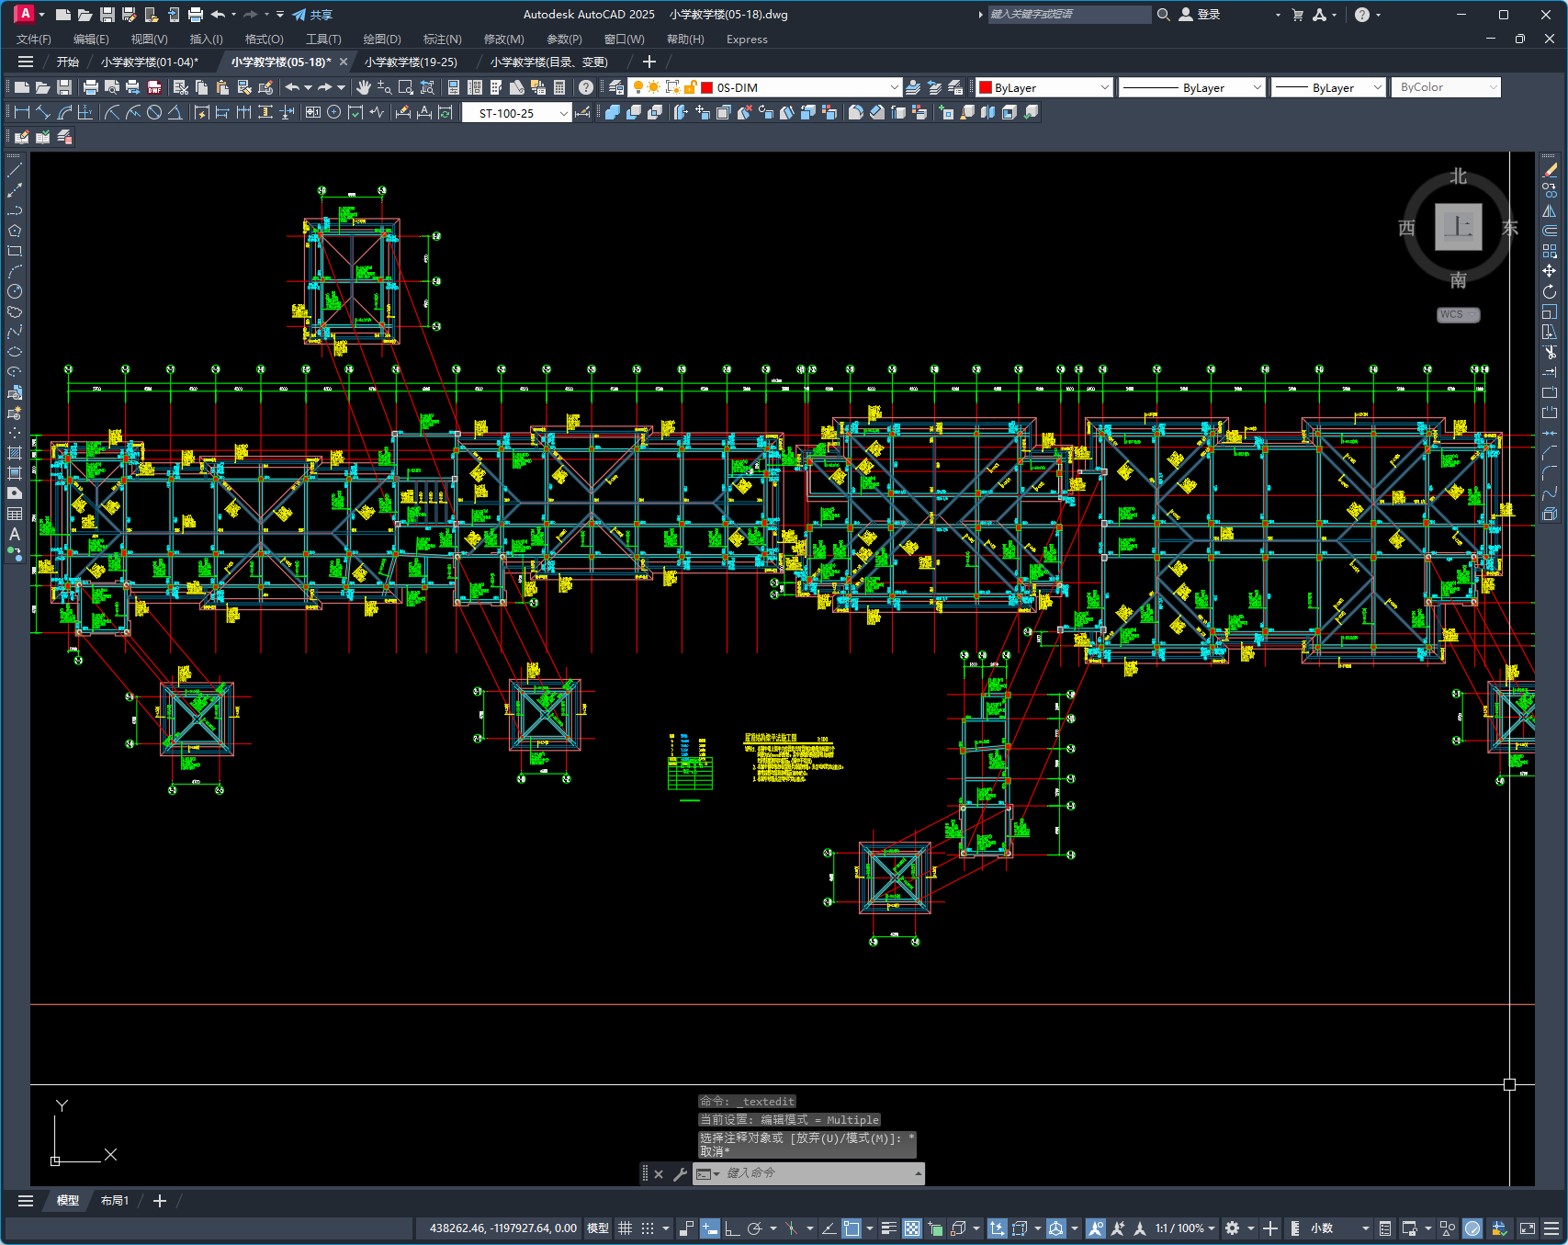Toggle lineweight display in status bar
1568x1245 pixels.
tap(889, 1228)
